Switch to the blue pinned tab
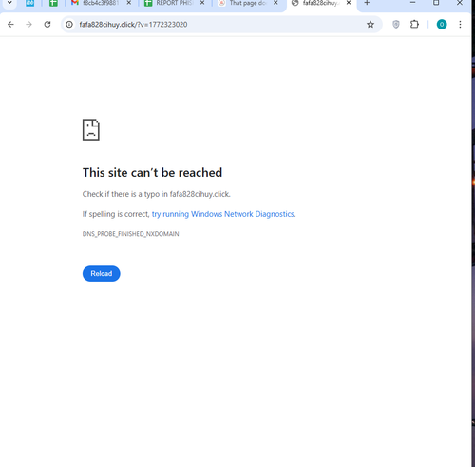 click(x=29, y=3)
